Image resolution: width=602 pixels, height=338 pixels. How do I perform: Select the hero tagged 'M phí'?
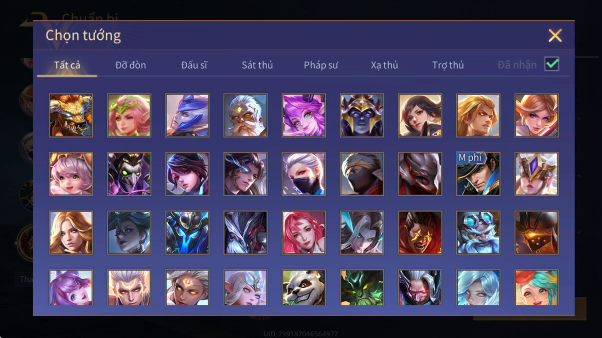coord(478,174)
